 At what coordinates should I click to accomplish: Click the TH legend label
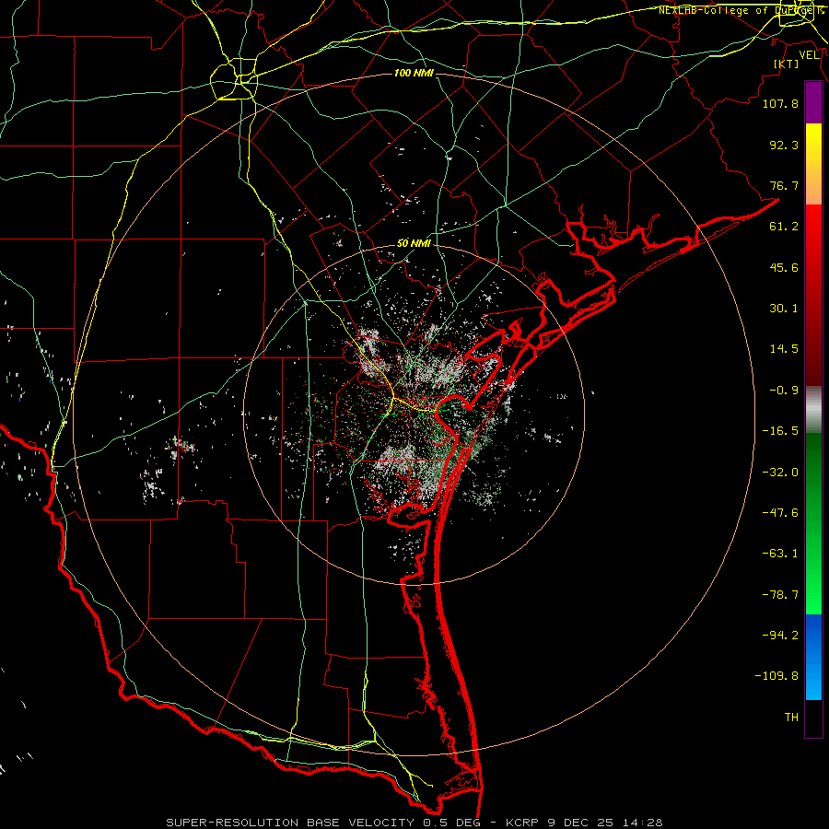[791, 718]
